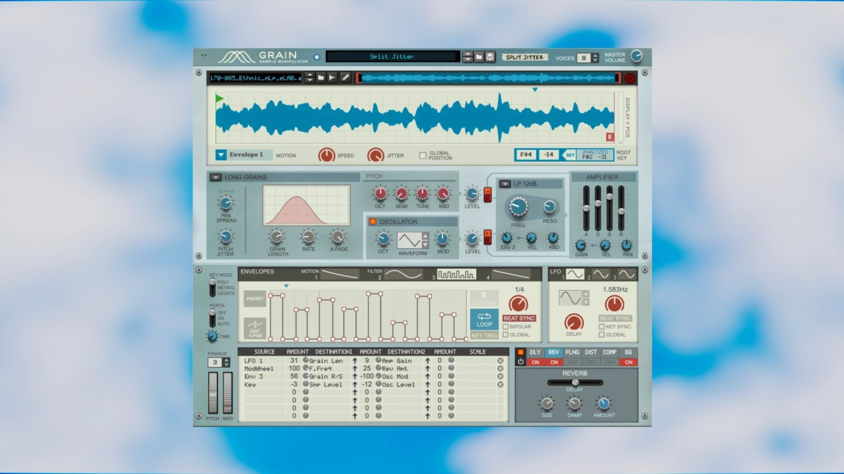Click the edit sample pencil icon
844x474 pixels.
(345, 78)
